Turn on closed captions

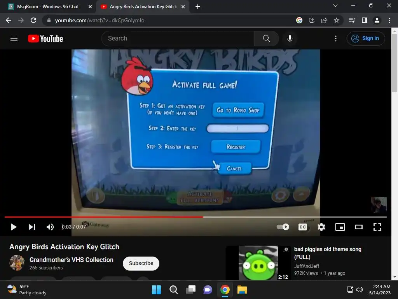click(x=302, y=227)
